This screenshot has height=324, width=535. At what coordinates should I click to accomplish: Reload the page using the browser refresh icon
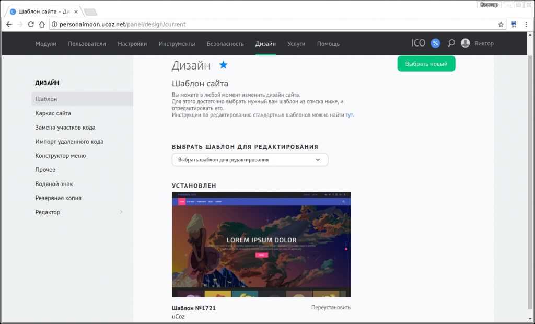point(31,24)
